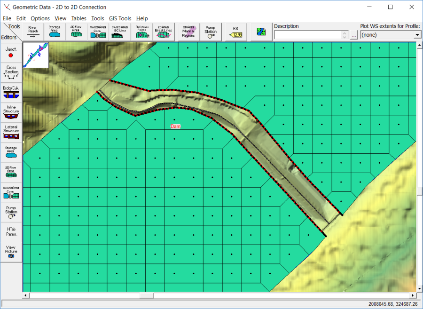Open the GIS Tools menu
This screenshot has width=423, height=309.
click(x=120, y=18)
